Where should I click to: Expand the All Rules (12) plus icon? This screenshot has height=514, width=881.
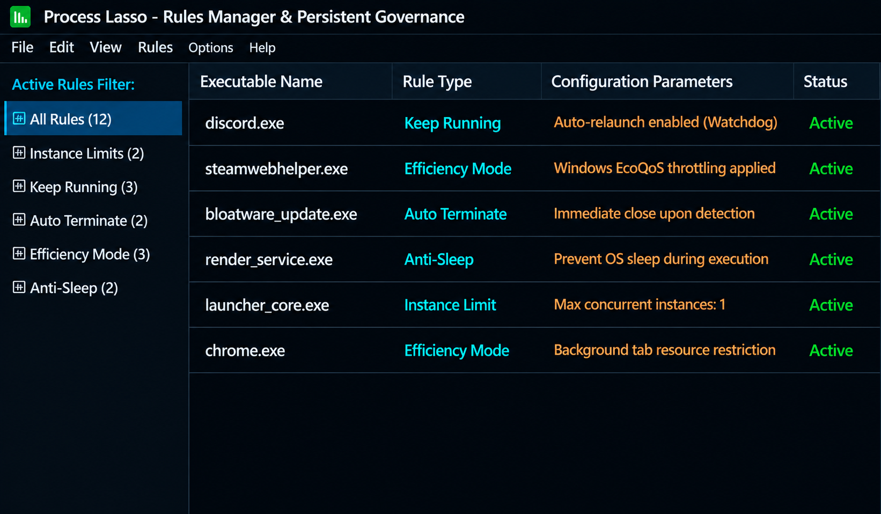tap(19, 119)
